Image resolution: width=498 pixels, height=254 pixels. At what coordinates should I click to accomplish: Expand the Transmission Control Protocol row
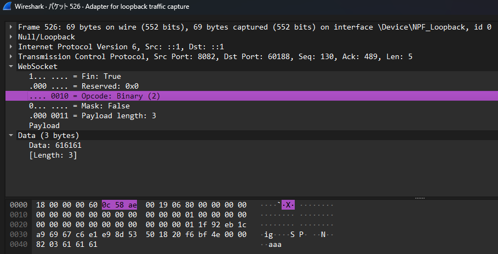click(11, 56)
